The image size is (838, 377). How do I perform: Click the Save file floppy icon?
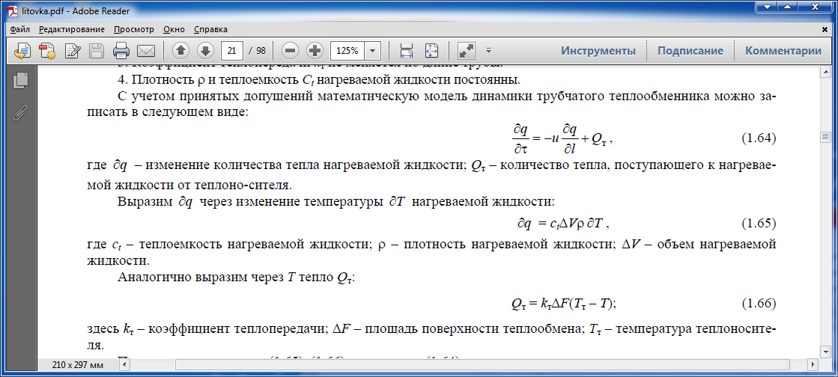[97, 52]
